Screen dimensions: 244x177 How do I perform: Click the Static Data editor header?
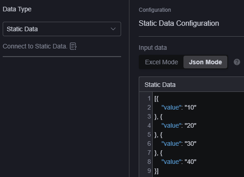pyautogui.click(x=192, y=85)
